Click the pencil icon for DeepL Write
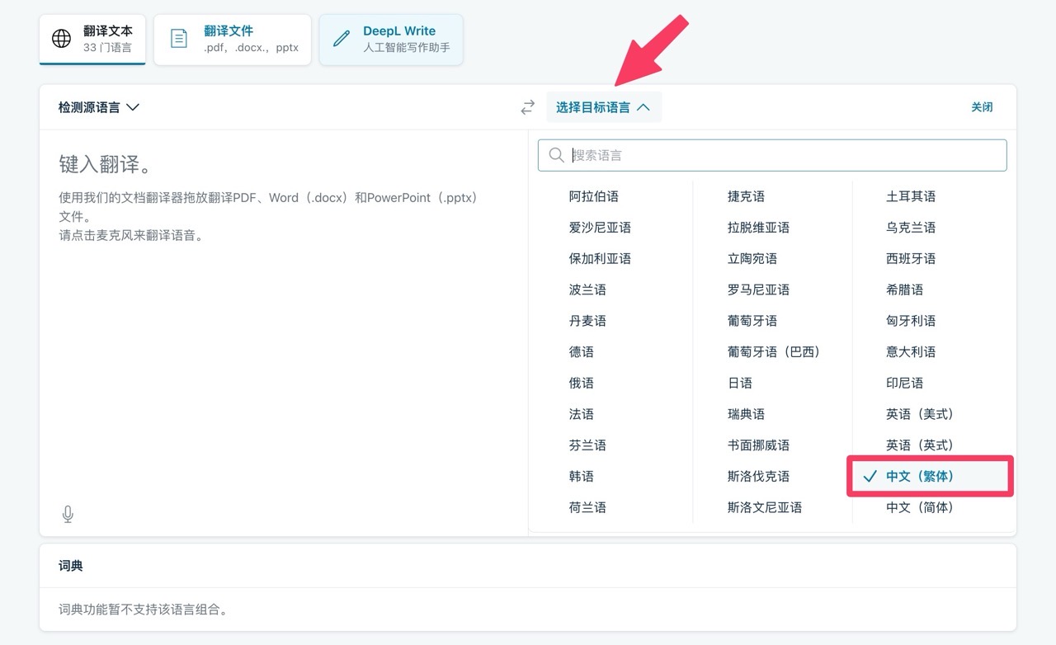 [340, 39]
